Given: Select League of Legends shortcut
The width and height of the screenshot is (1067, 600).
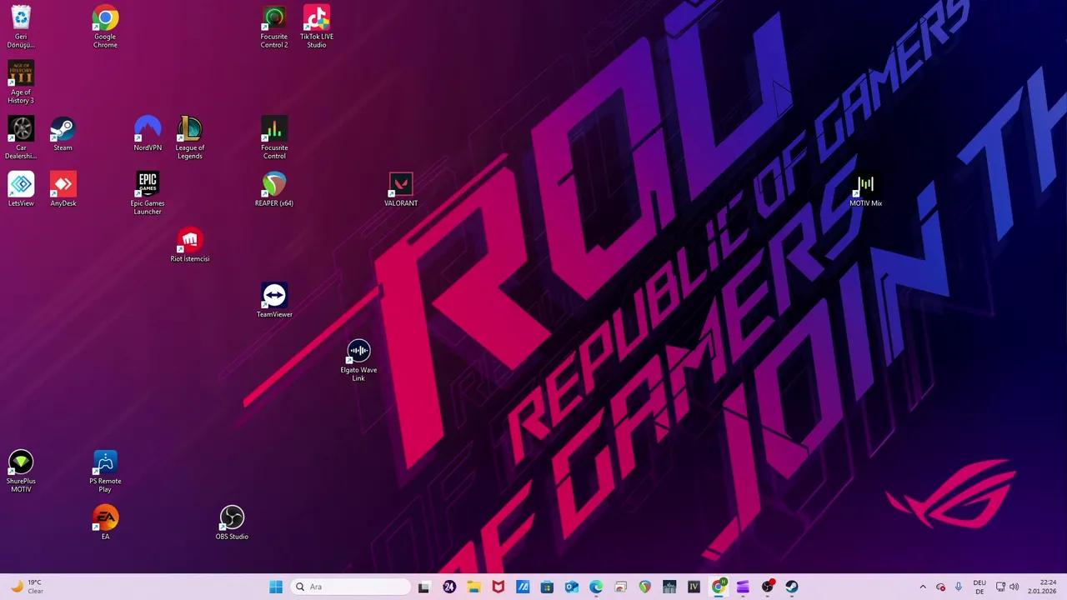Looking at the screenshot, I should (190, 137).
